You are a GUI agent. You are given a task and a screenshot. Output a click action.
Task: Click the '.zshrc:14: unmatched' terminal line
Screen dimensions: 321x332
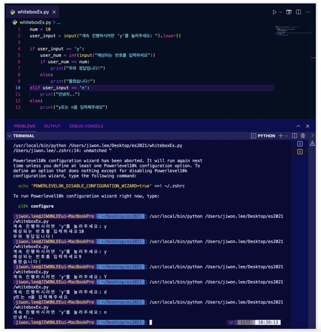point(62,151)
